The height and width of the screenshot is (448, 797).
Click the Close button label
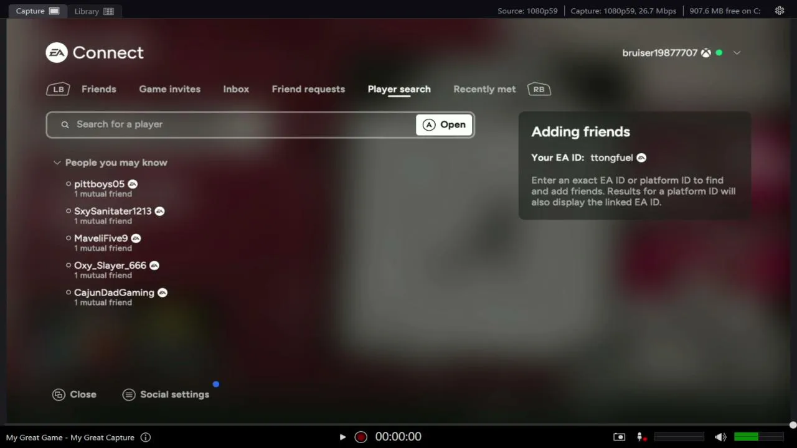(83, 394)
